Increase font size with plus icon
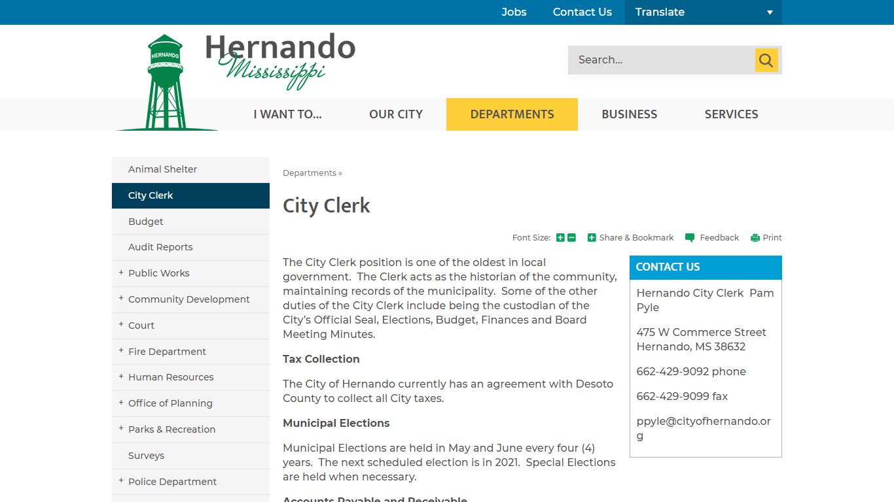Screen dimensions: 894x502 (560, 238)
